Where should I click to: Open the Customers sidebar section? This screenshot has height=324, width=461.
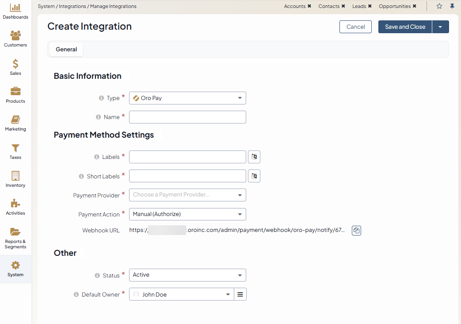point(15,39)
